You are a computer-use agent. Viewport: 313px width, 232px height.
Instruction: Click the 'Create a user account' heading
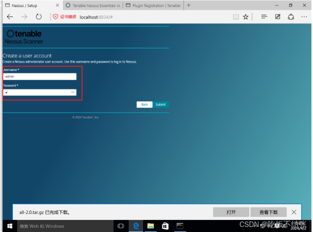pyautogui.click(x=27, y=56)
